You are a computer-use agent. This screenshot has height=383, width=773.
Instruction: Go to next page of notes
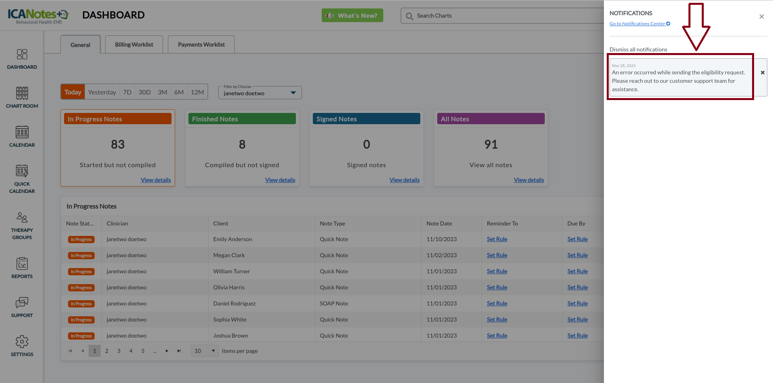167,351
